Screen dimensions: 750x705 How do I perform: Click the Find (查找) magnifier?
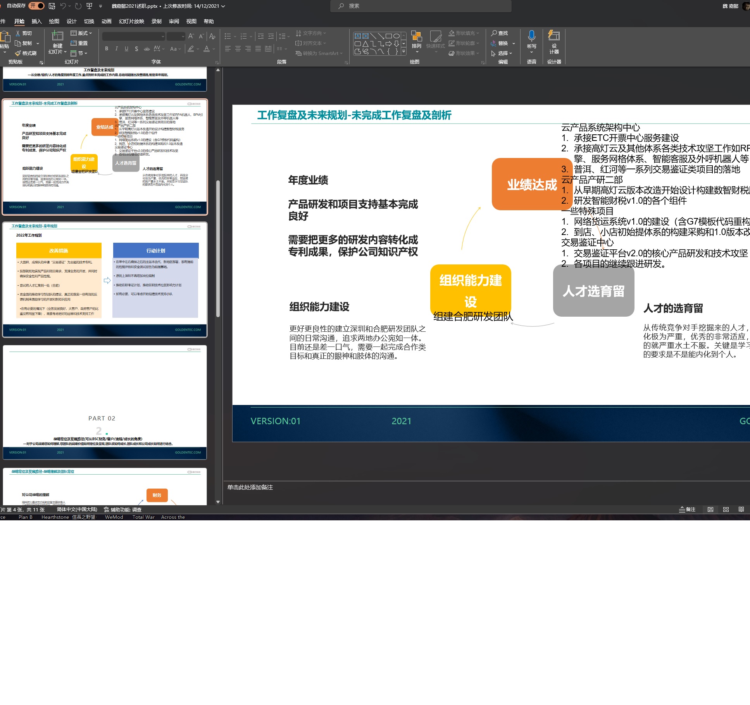[x=494, y=33]
